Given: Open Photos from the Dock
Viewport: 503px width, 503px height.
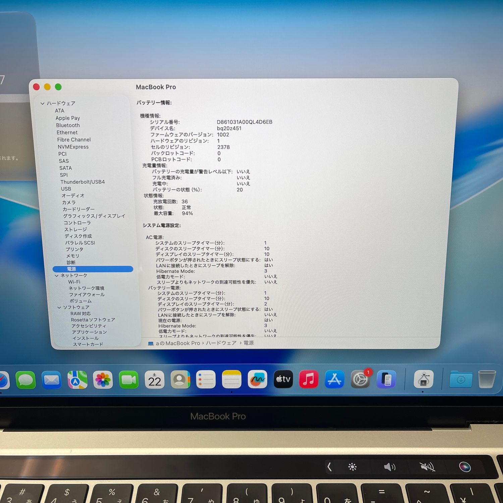Looking at the screenshot, I should coord(103,380).
